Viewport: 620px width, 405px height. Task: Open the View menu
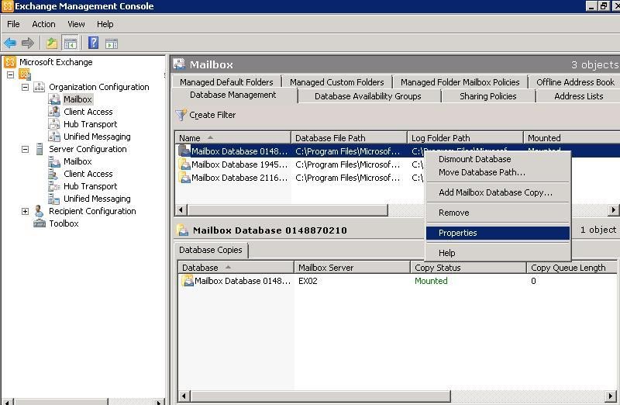pos(76,24)
